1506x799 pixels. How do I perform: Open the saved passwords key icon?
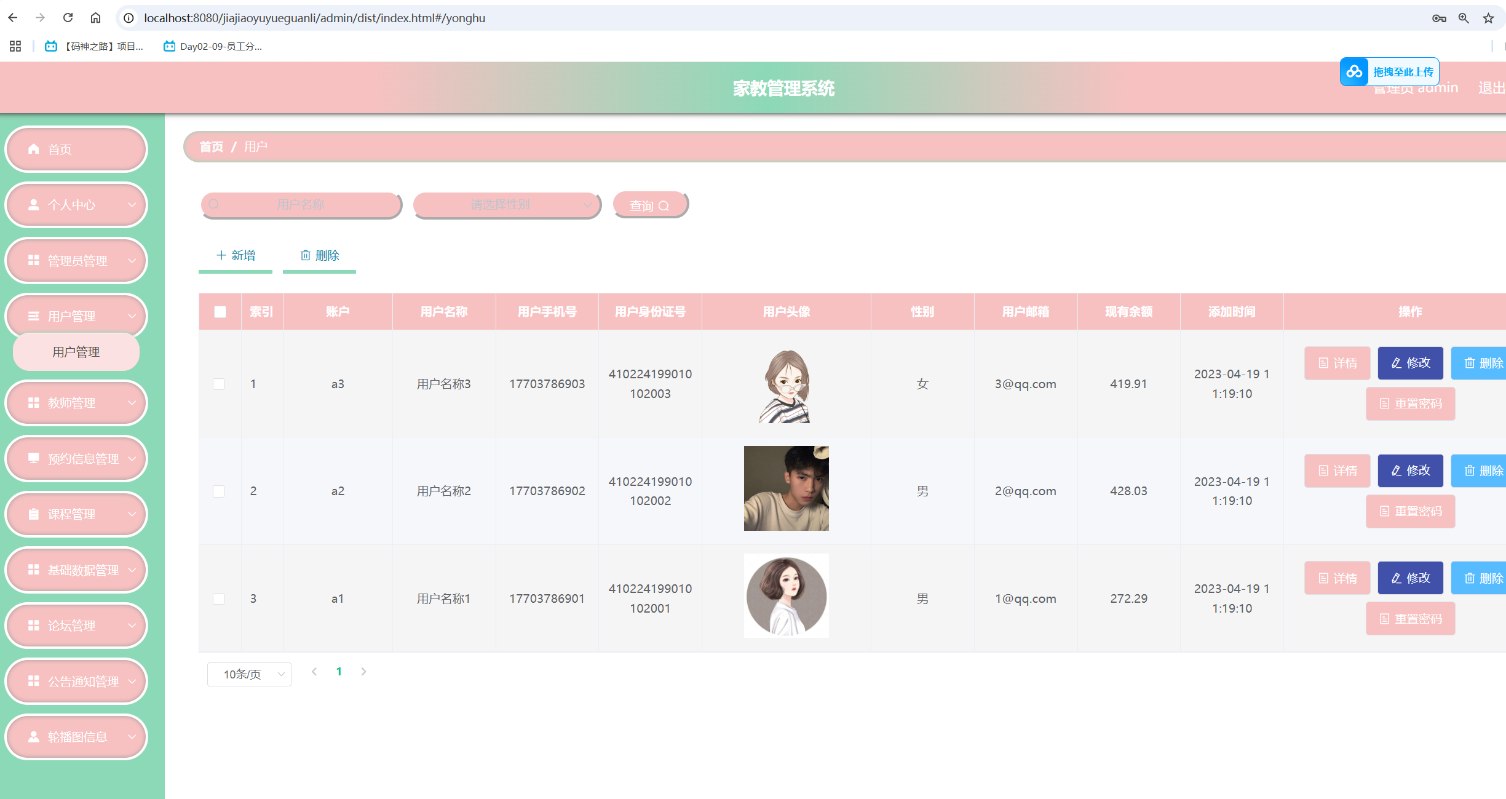(1439, 18)
